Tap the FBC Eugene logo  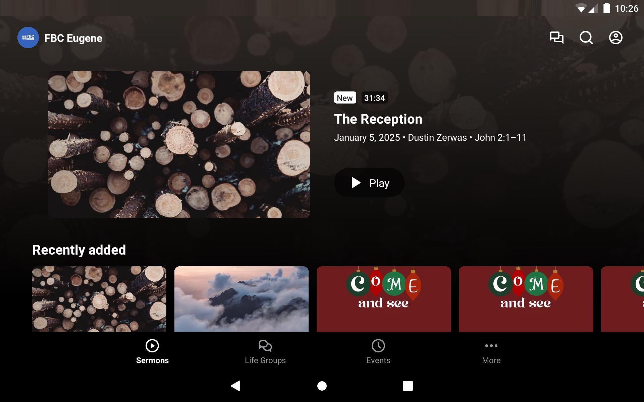[28, 38]
